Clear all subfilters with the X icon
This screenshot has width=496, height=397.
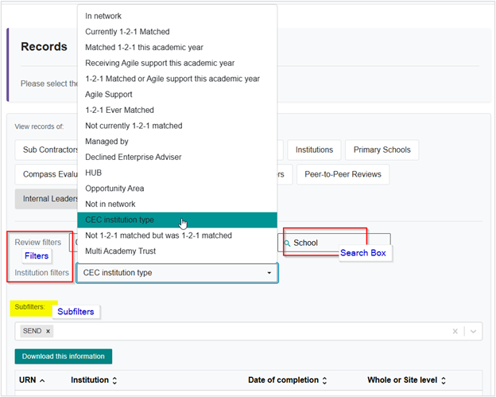(455, 331)
